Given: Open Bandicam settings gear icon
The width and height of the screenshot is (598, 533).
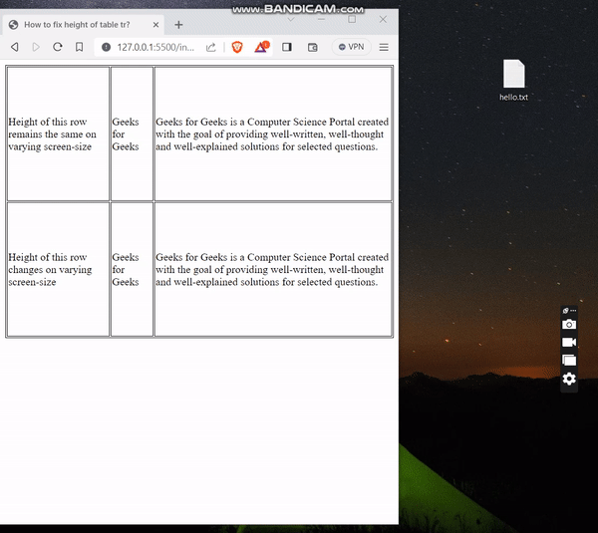Looking at the screenshot, I should click(569, 379).
